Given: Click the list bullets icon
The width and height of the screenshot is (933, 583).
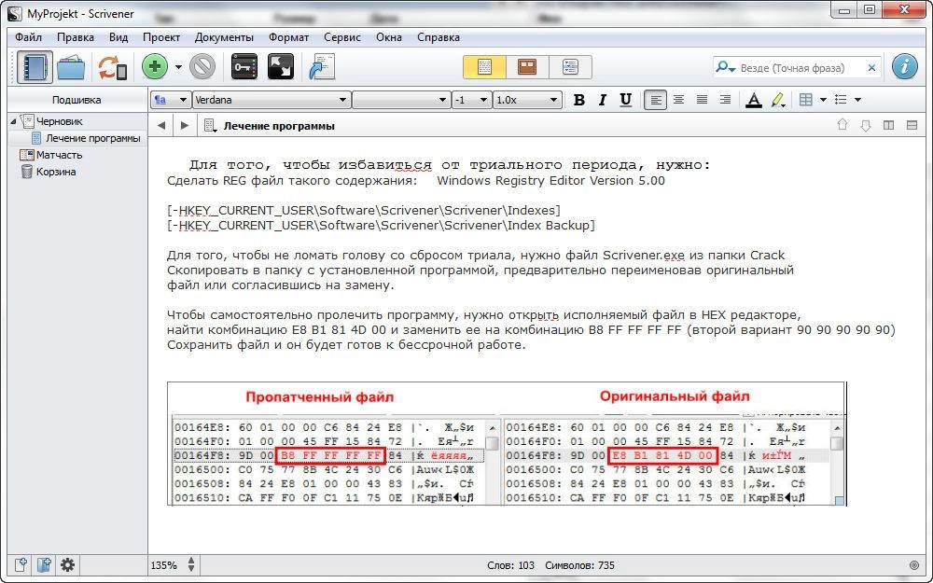Looking at the screenshot, I should tap(841, 100).
